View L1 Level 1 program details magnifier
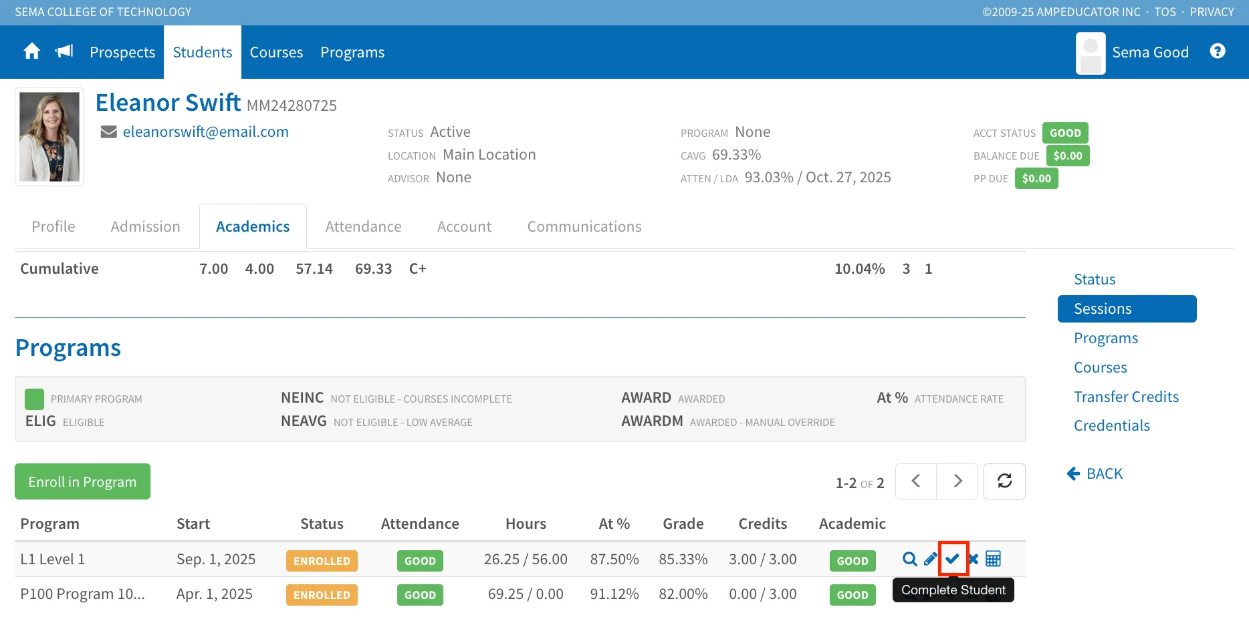 coord(909,559)
